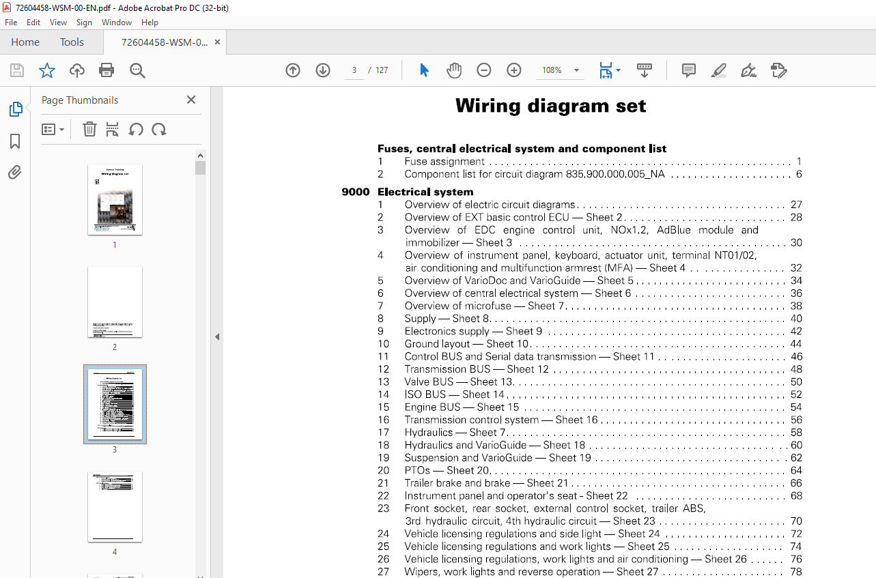
Task: Open the Help menu
Action: click(150, 23)
